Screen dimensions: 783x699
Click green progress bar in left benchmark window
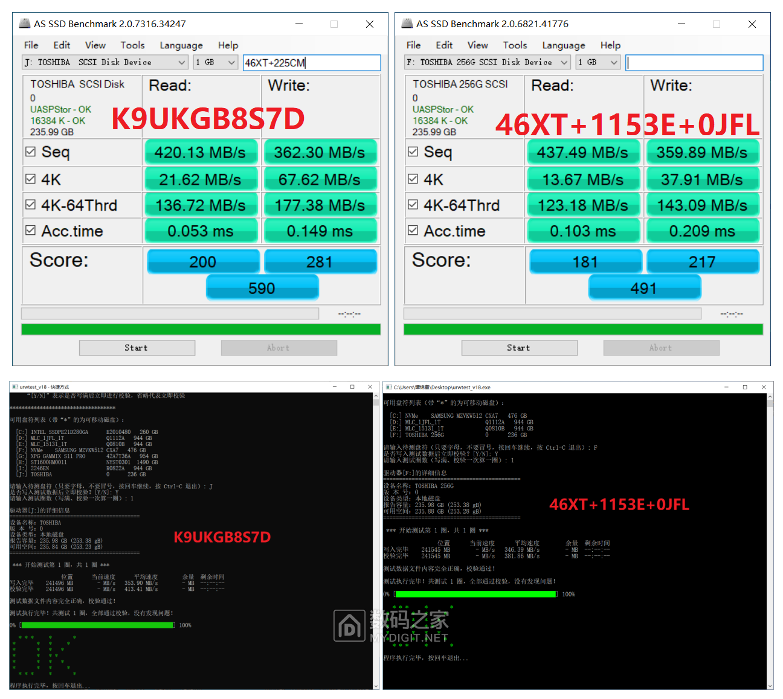[x=201, y=329]
